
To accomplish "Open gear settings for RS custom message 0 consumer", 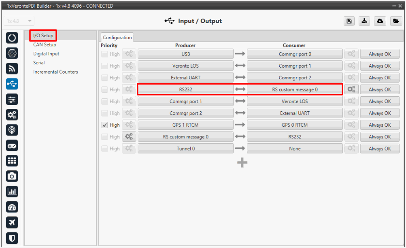I will pyautogui.click(x=351, y=89).
